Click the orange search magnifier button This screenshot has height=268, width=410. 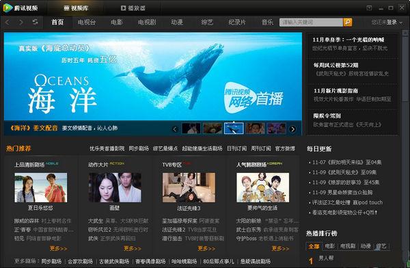348,23
